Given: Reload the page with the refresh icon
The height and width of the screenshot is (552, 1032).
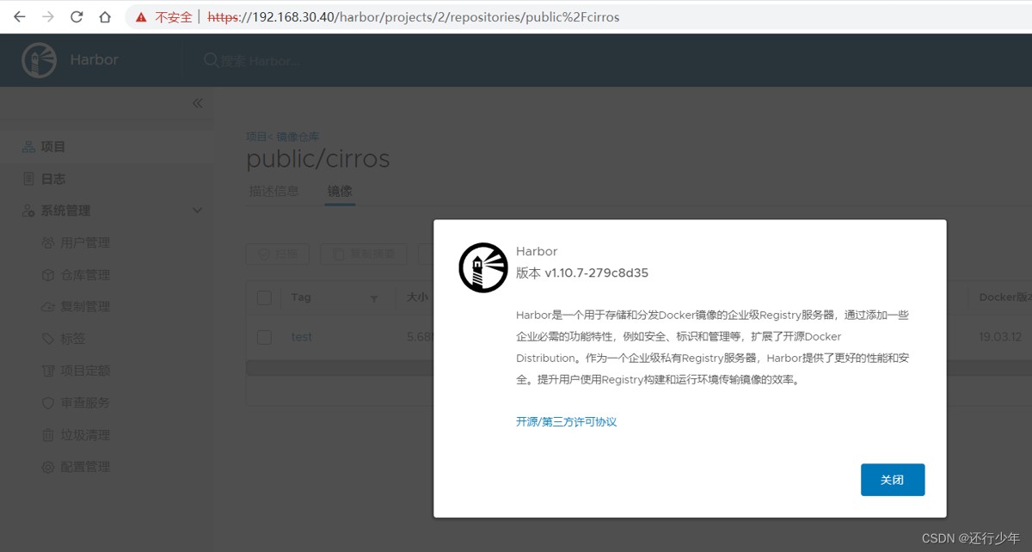Looking at the screenshot, I should (77, 16).
